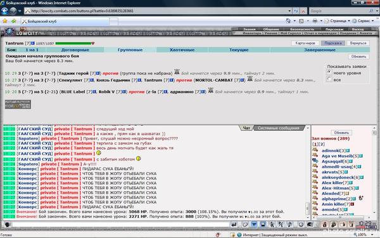Click the percent-style icon in chat bar
This screenshot has height=238, width=380.
(281, 225)
